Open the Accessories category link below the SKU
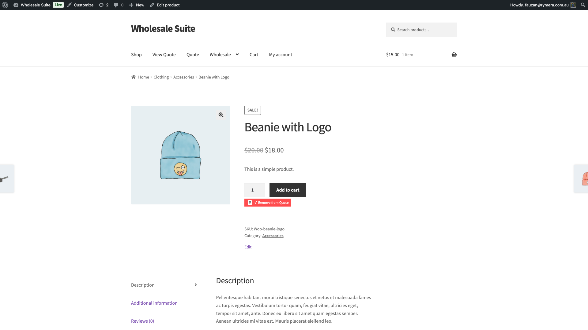The width and height of the screenshot is (588, 330). (x=273, y=236)
